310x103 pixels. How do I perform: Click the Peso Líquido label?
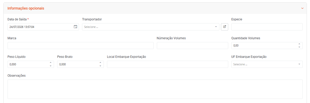coord(17,57)
